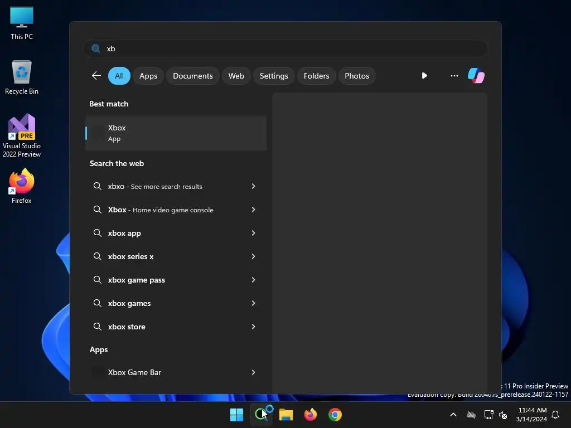Select the xbox app web suggestion
Screen dimensions: 571x428
(176, 233)
